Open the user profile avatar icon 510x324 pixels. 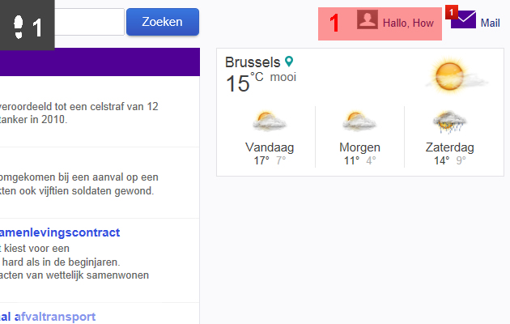pyautogui.click(x=368, y=19)
